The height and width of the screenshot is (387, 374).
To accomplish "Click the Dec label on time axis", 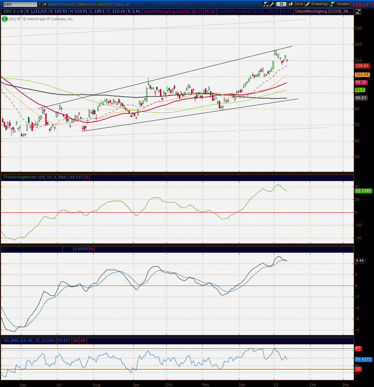I will 242,385.
